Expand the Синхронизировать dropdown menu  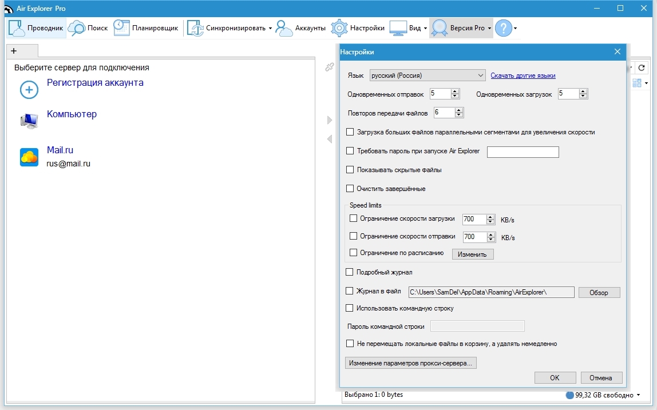pyautogui.click(x=270, y=29)
